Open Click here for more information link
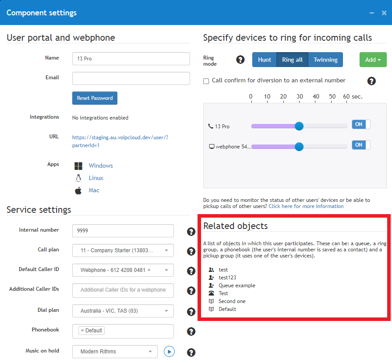 point(306,206)
